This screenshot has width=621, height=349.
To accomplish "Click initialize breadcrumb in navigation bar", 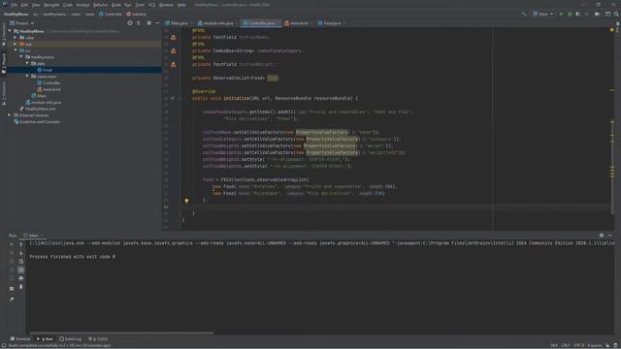I will click(x=137, y=14).
